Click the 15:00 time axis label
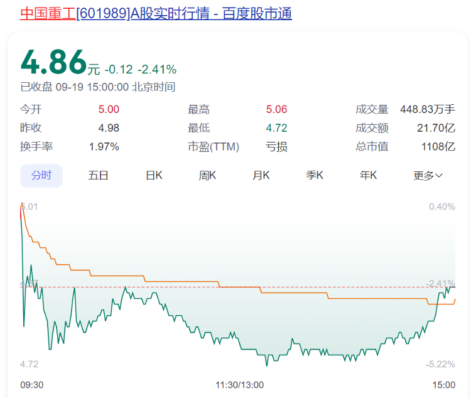 (444, 385)
